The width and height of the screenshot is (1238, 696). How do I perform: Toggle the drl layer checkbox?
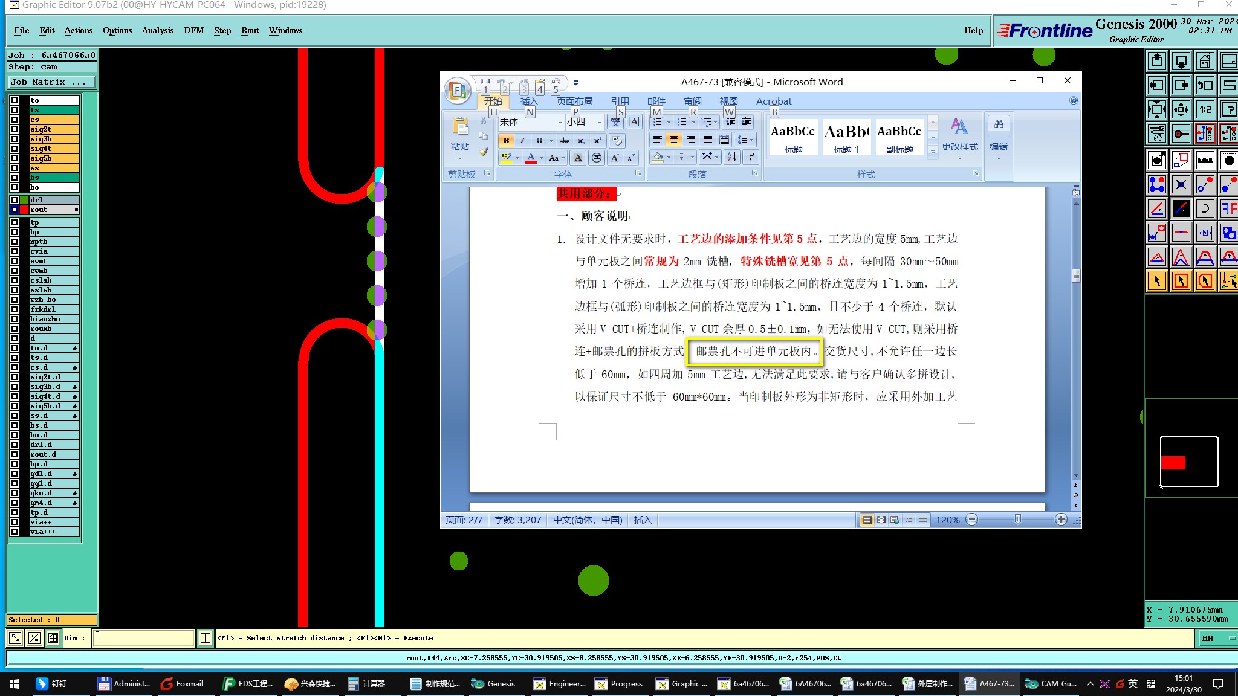pyautogui.click(x=15, y=200)
